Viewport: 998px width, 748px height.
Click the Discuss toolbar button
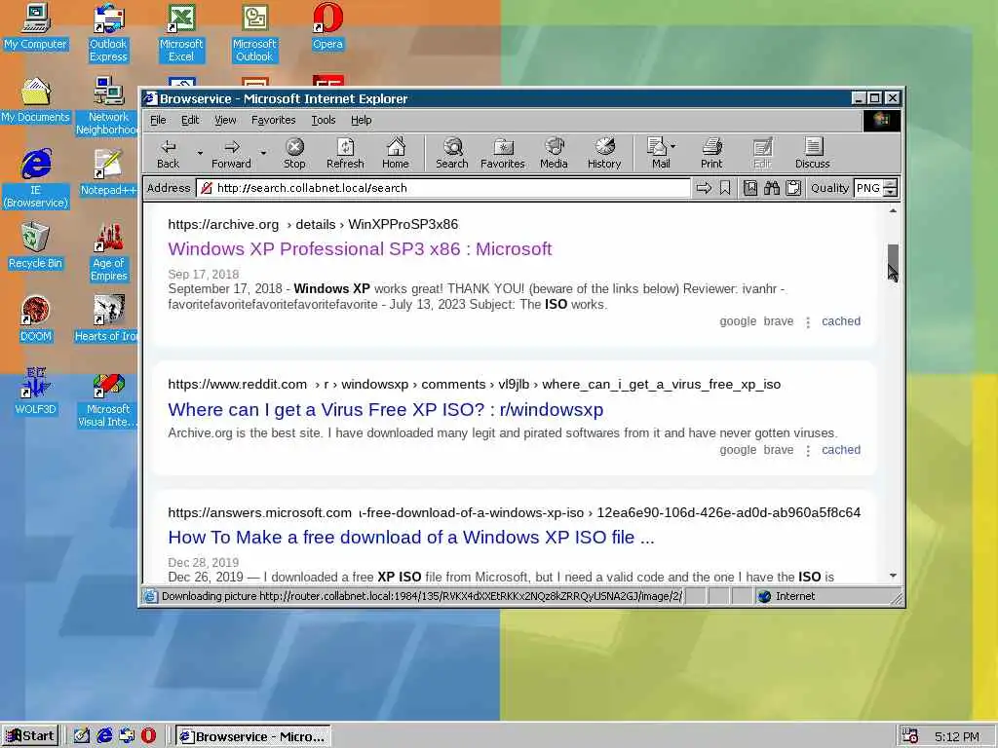812,153
